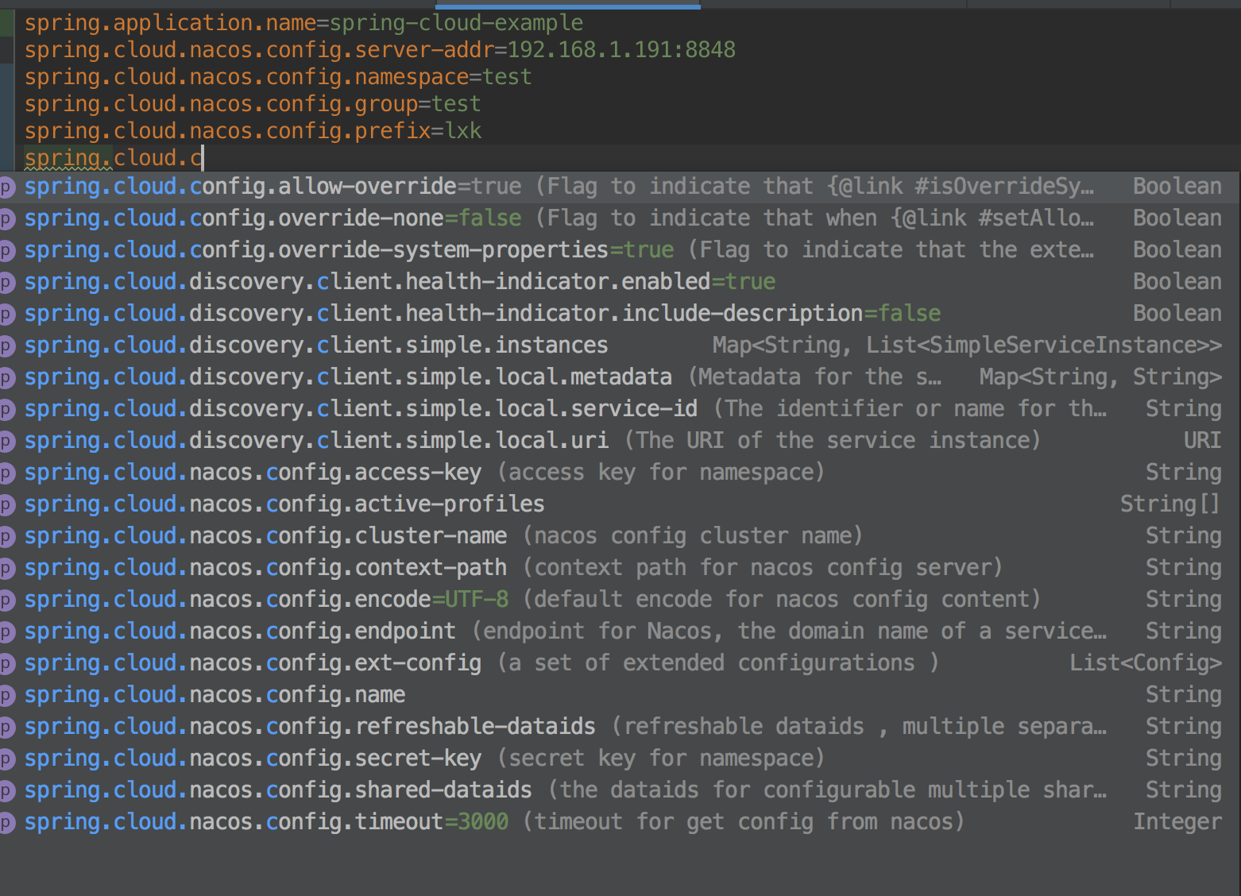Select nacos.config.endpoint suggestion
The width and height of the screenshot is (1241, 896).
620,631
